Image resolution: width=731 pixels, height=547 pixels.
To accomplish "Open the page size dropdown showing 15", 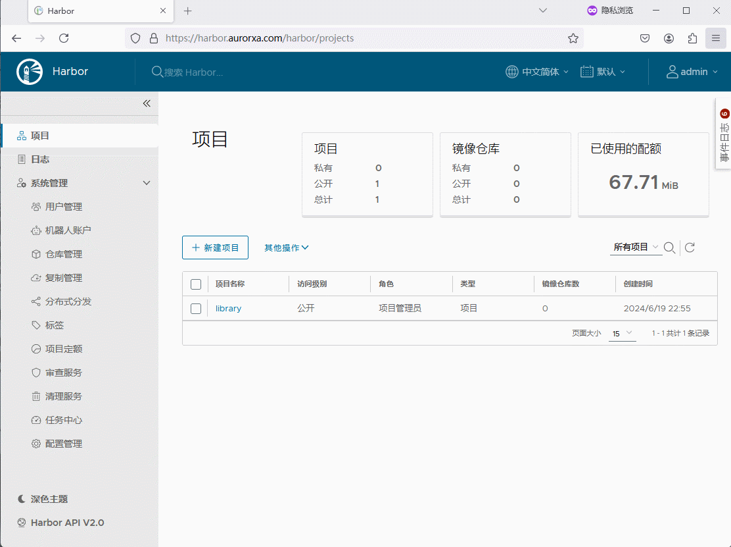I will point(622,334).
